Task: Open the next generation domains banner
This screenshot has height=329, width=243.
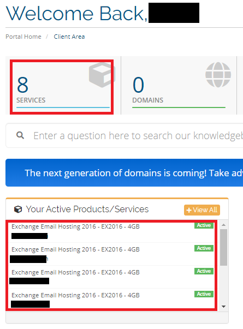Action: point(125,172)
